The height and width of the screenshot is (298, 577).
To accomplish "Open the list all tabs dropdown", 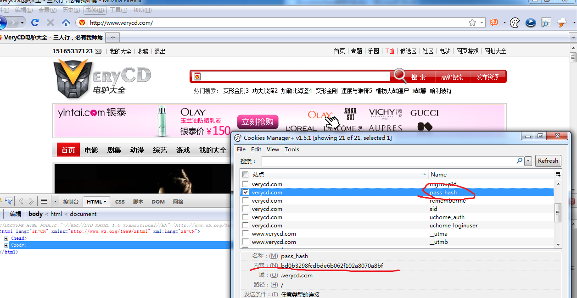I will pos(572,38).
